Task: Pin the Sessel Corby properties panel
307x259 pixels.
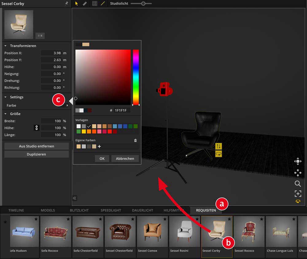Action: (67, 3)
